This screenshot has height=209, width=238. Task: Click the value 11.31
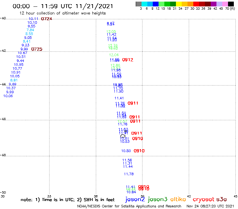[x=127, y=163]
